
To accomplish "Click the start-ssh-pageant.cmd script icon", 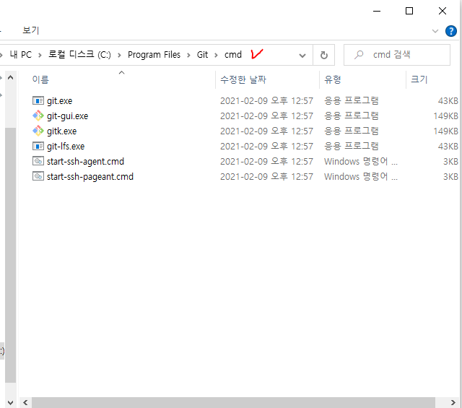I will (38, 176).
